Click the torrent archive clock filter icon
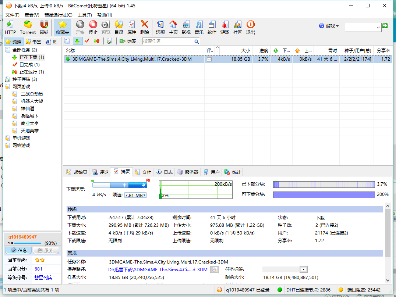The width and height of the screenshot is (396, 297). (109, 41)
